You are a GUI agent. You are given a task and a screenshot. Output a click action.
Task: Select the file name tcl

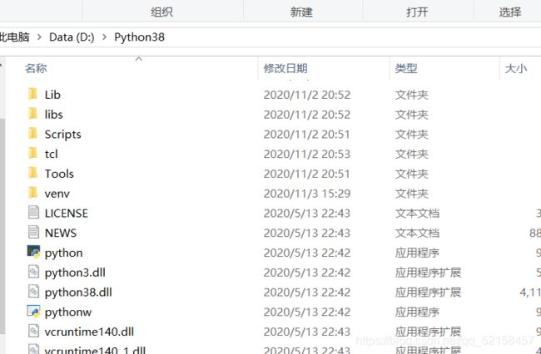[52, 154]
